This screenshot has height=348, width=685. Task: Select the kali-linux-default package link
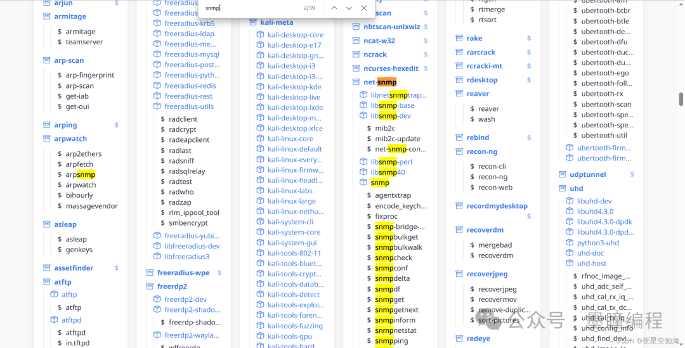294,149
